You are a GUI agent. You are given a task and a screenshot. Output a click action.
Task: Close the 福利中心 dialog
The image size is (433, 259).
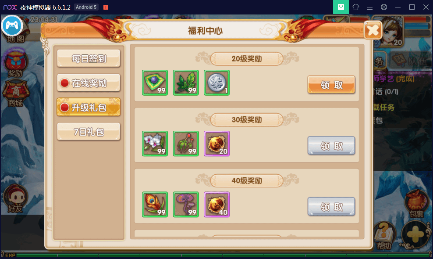click(373, 30)
